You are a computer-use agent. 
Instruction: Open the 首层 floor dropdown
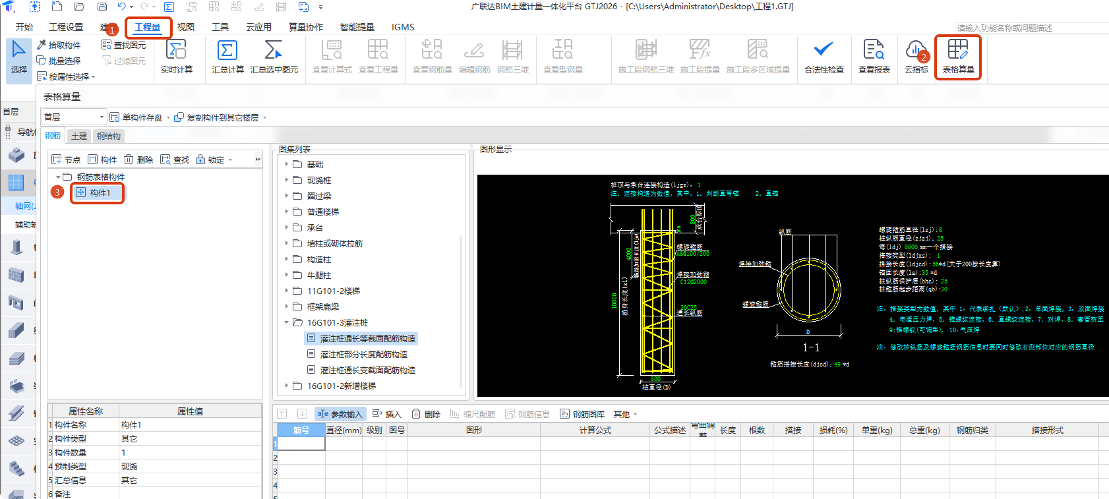[74, 117]
